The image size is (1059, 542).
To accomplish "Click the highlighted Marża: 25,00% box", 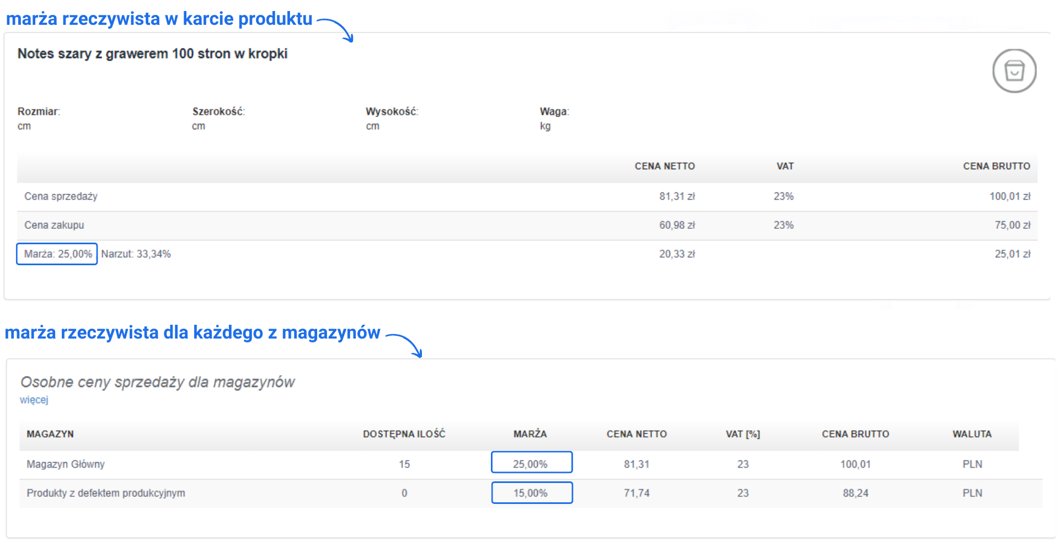I will [57, 254].
